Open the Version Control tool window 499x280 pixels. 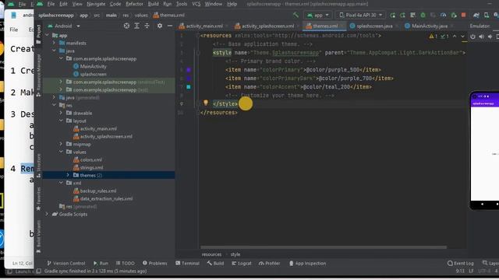(65, 263)
